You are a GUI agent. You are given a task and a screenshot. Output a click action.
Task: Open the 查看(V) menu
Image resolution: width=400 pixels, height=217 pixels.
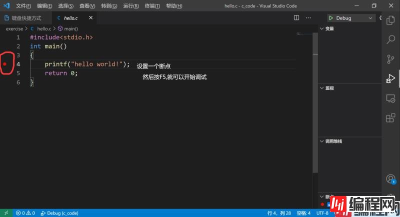point(87,6)
